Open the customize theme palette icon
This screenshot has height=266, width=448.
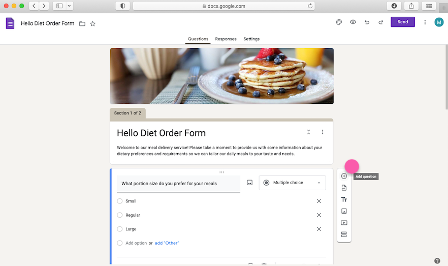coord(339,22)
